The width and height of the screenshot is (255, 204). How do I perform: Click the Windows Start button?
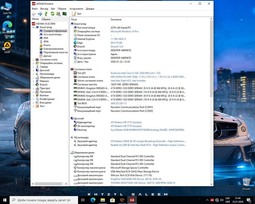(5, 200)
